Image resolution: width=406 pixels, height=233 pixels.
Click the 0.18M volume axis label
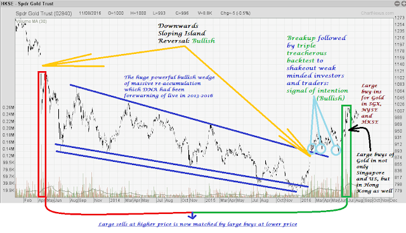coord(8,135)
